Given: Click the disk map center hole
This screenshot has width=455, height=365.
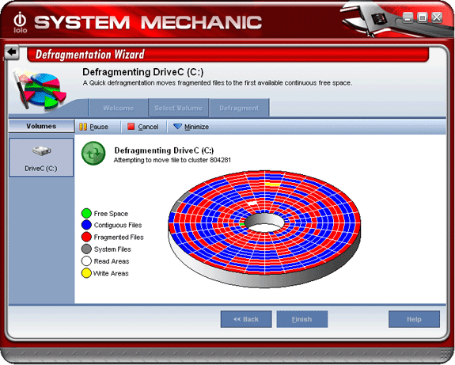Looking at the screenshot, I should coord(264,222).
